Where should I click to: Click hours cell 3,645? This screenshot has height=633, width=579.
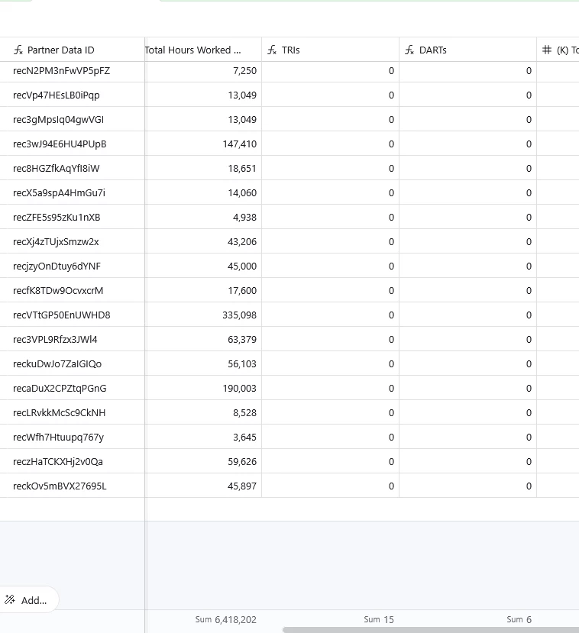(x=203, y=438)
